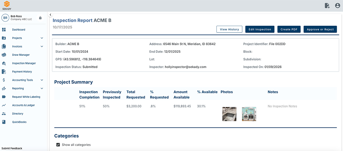Open the sink inspection photo thumbnail
Image resolution: width=343 pixels, height=151 pixels.
click(x=229, y=114)
